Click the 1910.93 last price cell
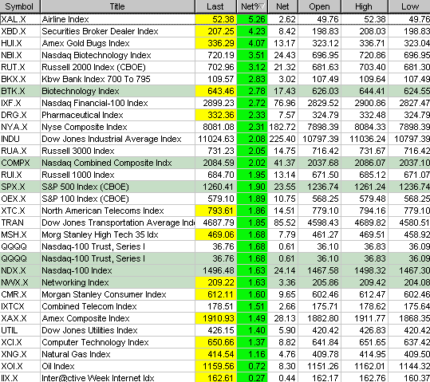Viewport: 430px width, 382px height. coord(215,318)
